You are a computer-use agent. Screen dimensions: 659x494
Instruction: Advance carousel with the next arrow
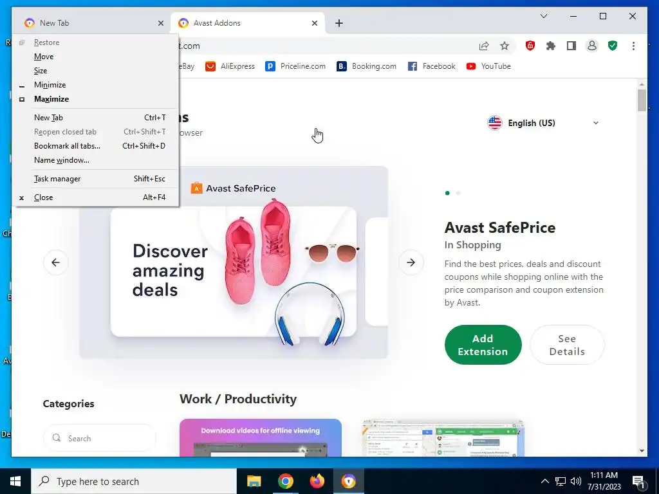[411, 262]
